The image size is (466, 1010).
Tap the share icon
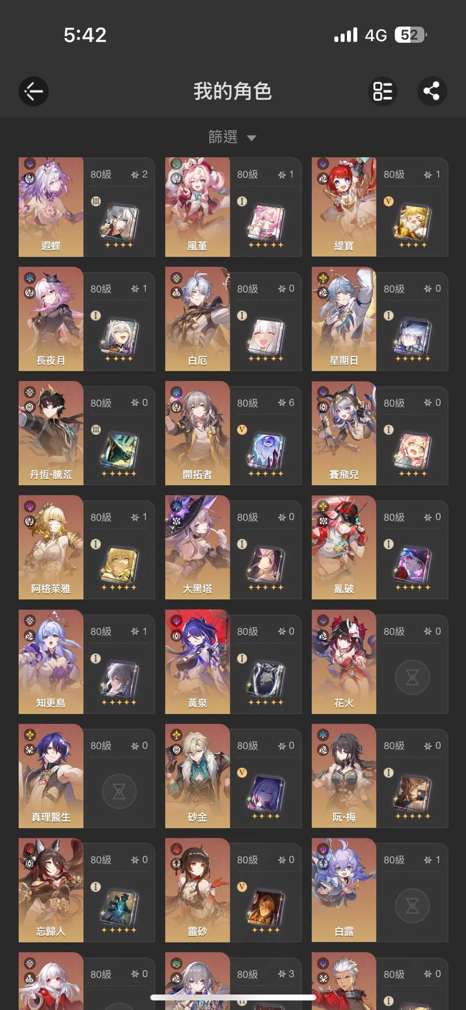tap(432, 91)
